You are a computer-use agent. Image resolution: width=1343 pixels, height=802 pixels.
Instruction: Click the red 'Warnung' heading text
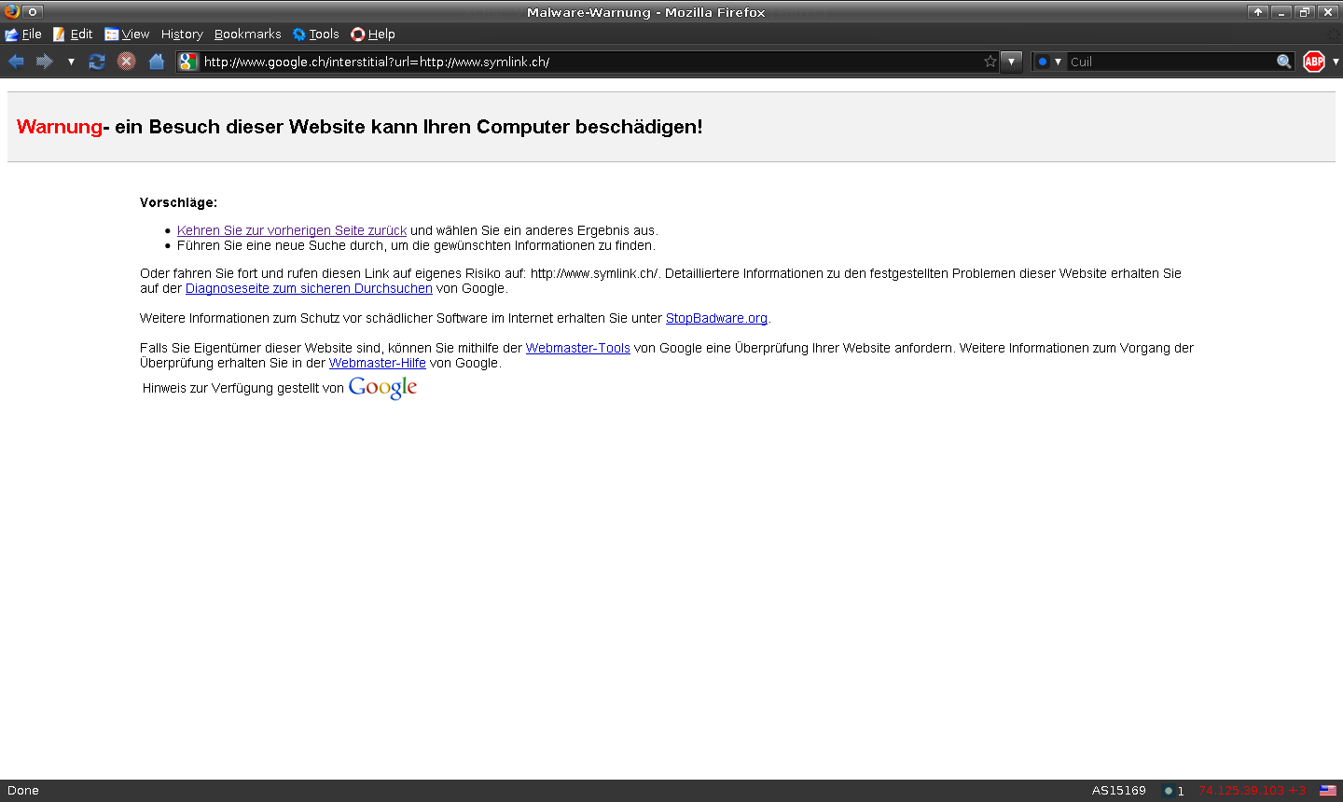point(60,127)
